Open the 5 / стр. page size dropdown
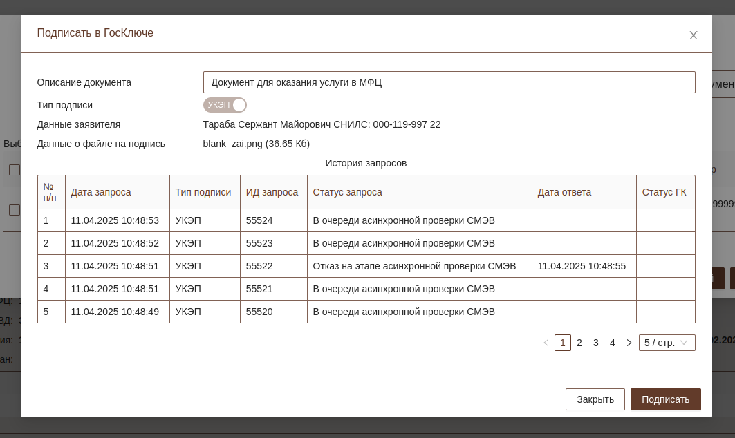Image resolution: width=735 pixels, height=438 pixels. click(x=667, y=343)
